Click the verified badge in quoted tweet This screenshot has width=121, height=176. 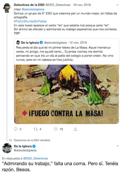pos(41,43)
